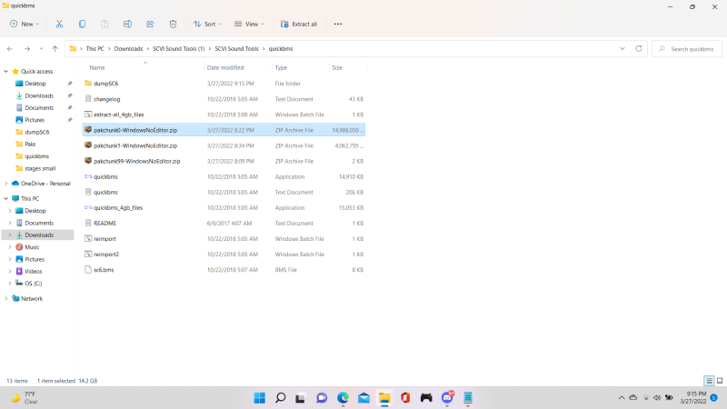Open the Sort dropdown
This screenshot has width=727, height=409.
pos(207,25)
